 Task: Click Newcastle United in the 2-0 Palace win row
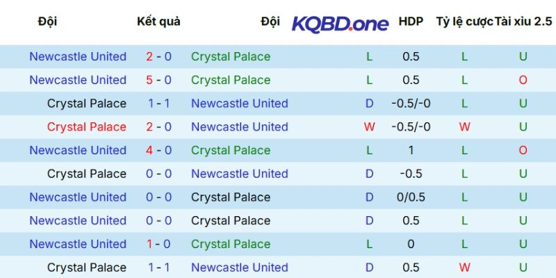pos(239,126)
